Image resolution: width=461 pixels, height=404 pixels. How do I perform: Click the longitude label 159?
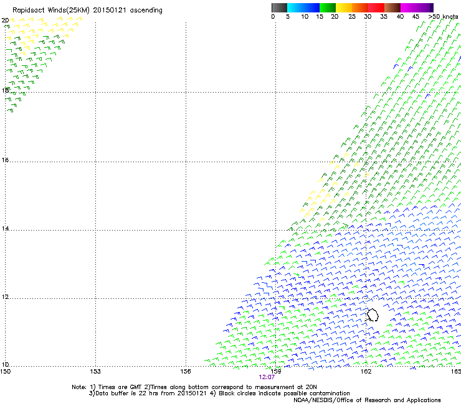pos(276,372)
